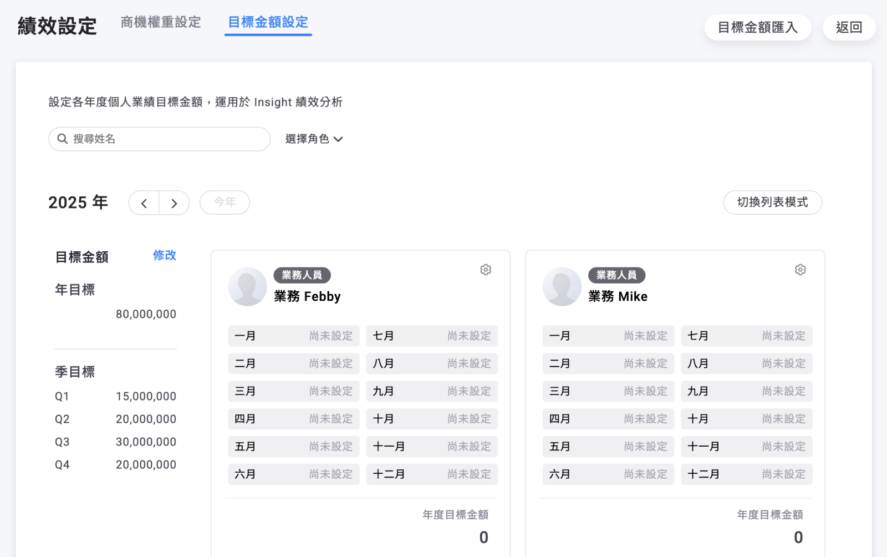Switch to the 商機權重設定 tab
The width and height of the screenshot is (887, 557).
[x=160, y=22]
